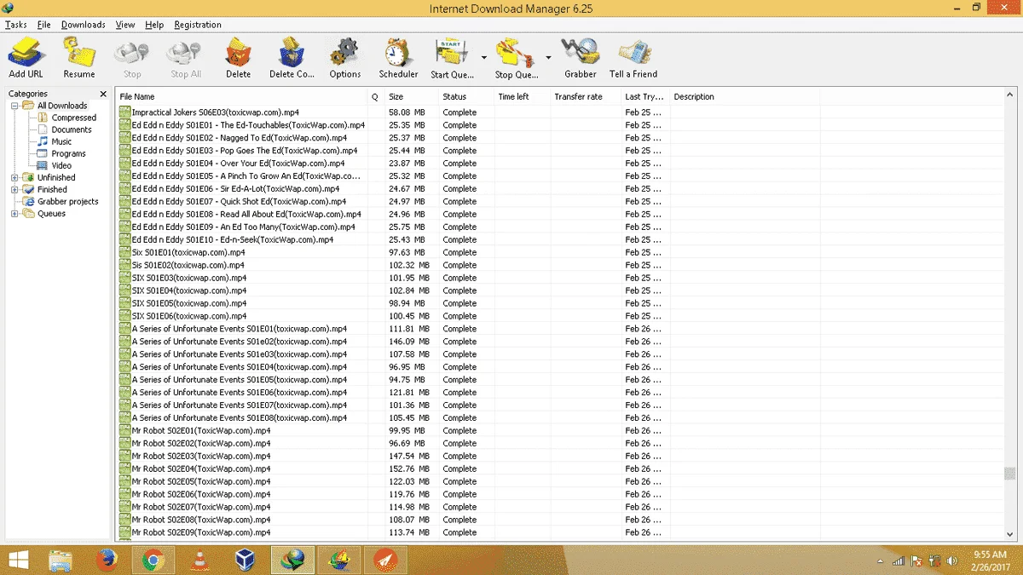Image resolution: width=1023 pixels, height=575 pixels.
Task: Open the View menu
Action: pyautogui.click(x=125, y=25)
